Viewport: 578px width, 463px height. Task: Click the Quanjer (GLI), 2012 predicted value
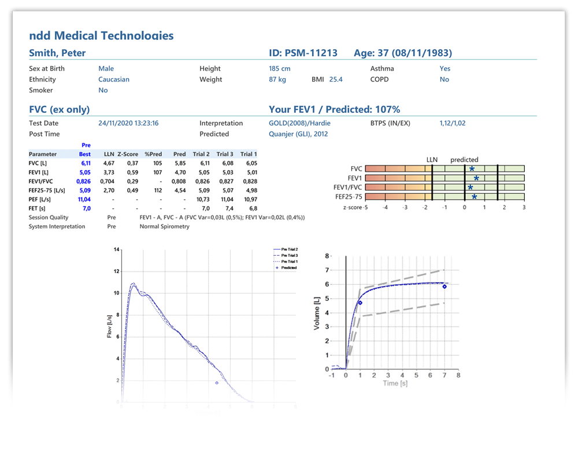(298, 134)
